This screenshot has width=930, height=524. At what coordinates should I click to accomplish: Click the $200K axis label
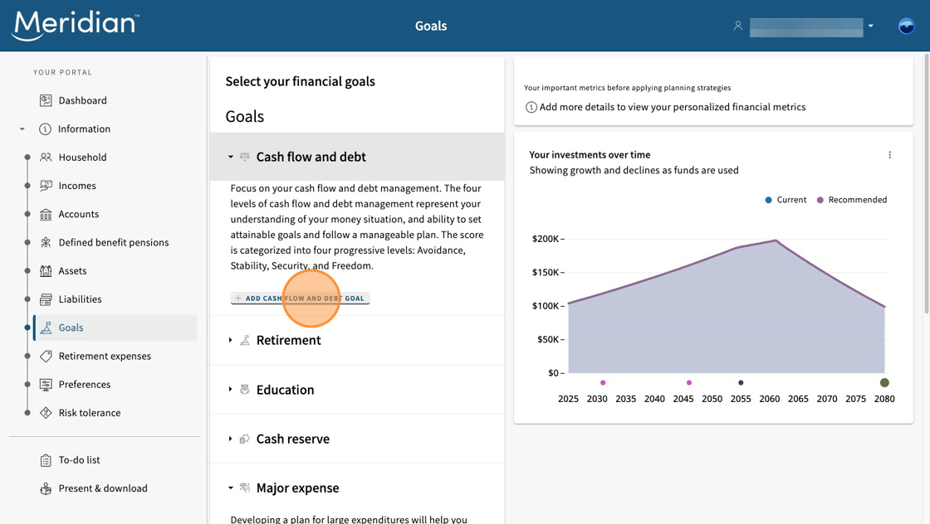point(545,239)
